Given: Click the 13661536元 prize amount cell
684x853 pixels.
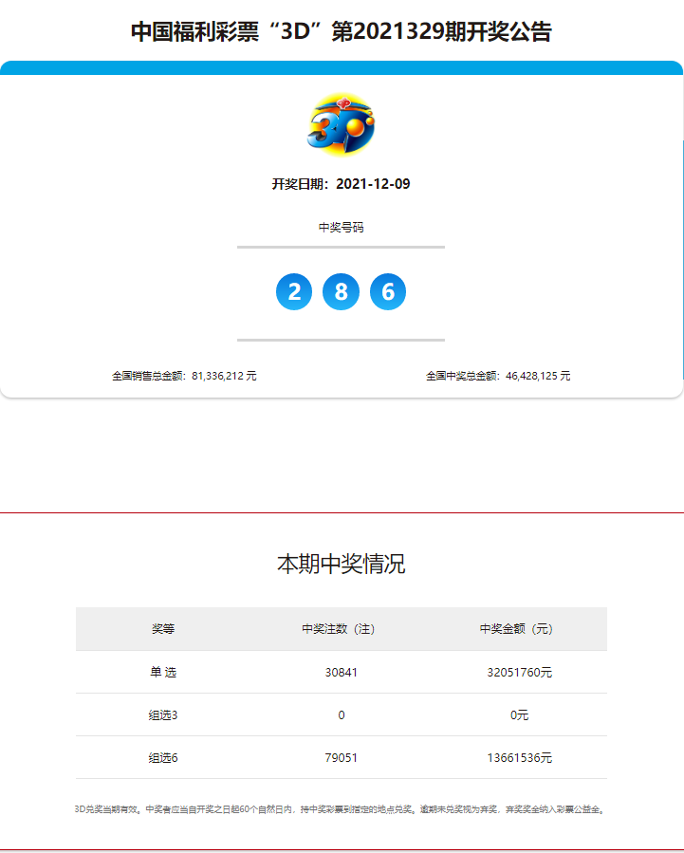Looking at the screenshot, I should (519, 757).
